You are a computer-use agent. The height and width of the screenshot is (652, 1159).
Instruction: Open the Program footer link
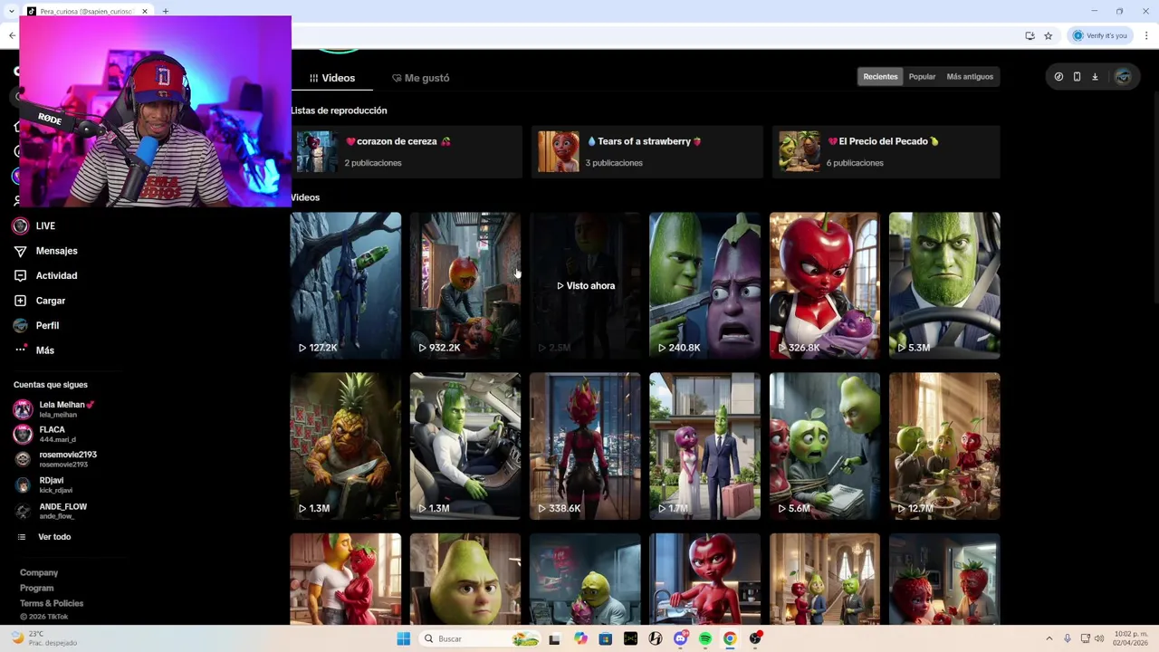[36, 588]
